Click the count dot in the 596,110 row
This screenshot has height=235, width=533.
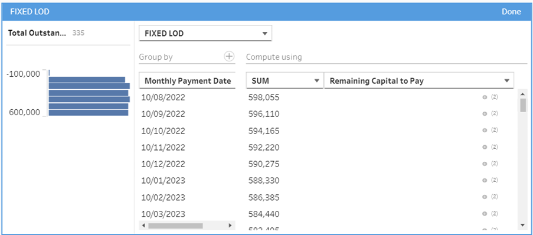tap(485, 114)
